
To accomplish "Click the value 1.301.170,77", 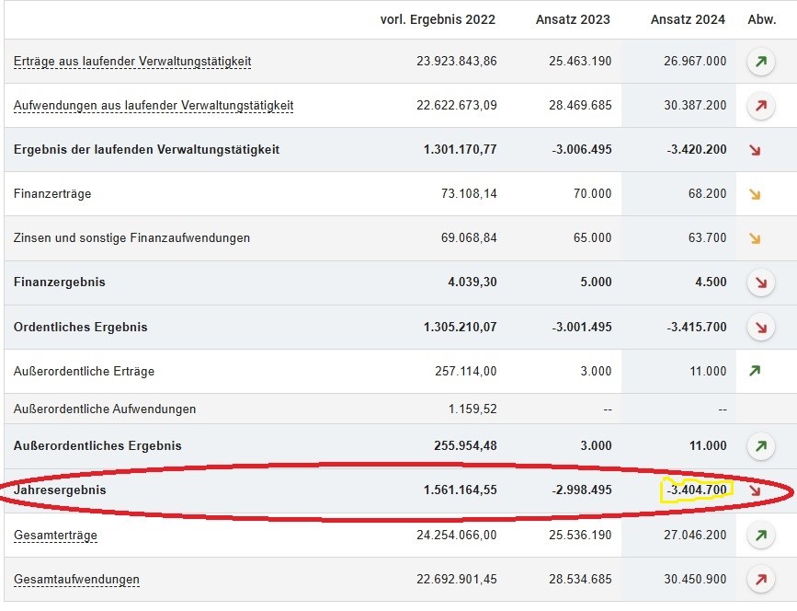I will click(460, 150).
